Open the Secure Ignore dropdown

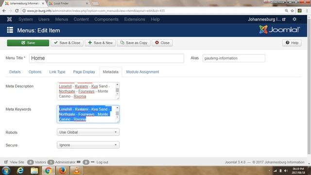coord(88,145)
